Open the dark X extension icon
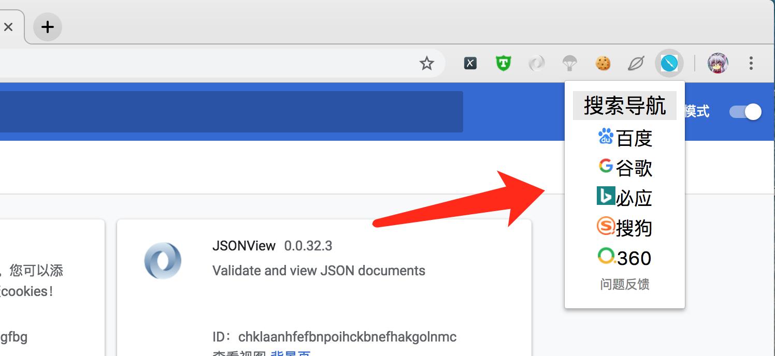Viewport: 775px width, 356px height. [x=470, y=64]
